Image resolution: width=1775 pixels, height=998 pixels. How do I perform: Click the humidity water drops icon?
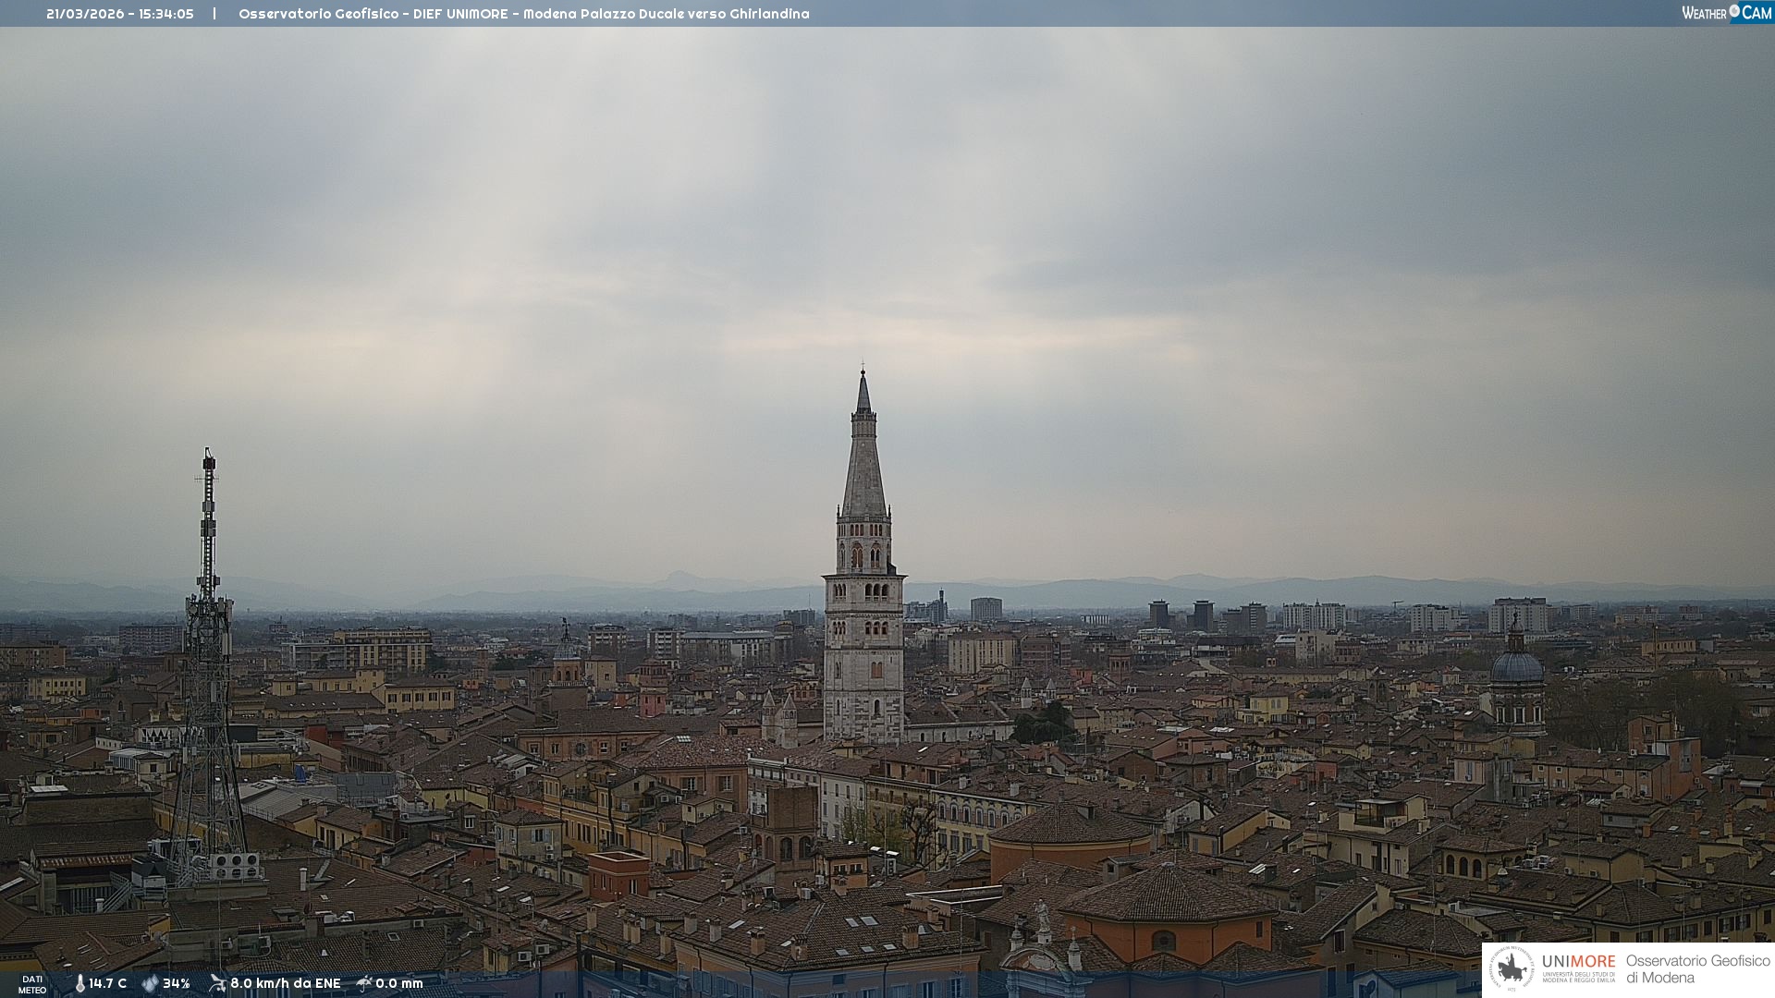pyautogui.click(x=150, y=983)
